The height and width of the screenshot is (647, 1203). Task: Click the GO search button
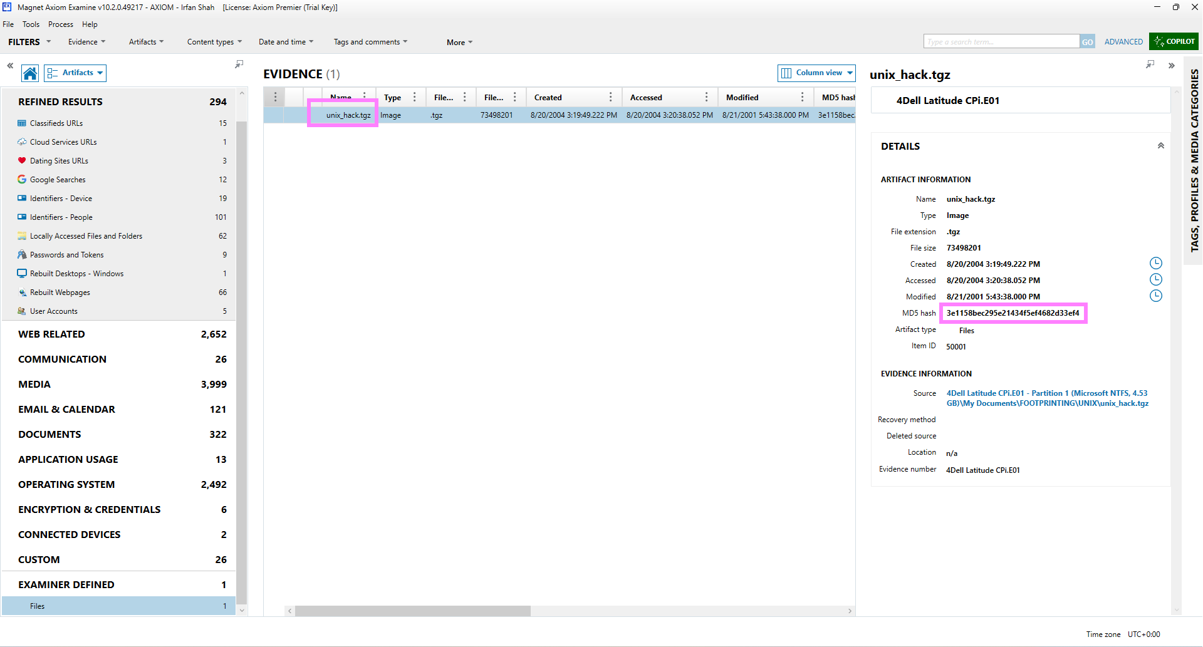pos(1087,42)
